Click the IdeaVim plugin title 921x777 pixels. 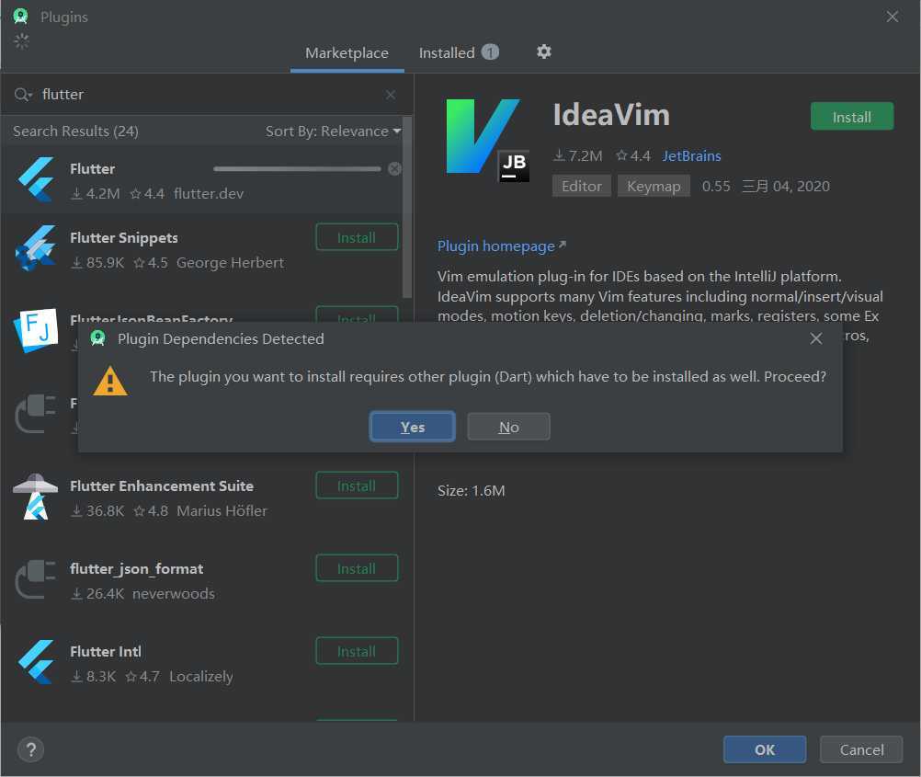pos(611,115)
